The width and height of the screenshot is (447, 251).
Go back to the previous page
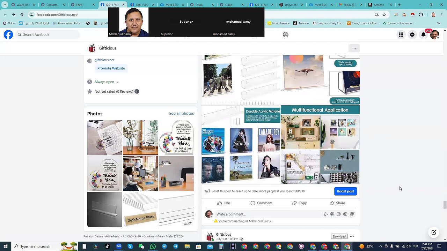coord(5,15)
